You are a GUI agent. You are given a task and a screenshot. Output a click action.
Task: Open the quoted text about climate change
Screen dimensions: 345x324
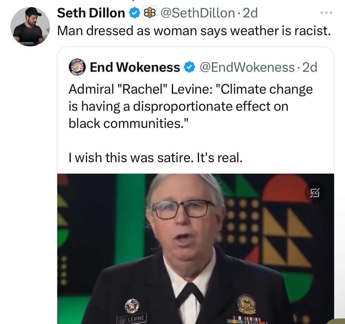(x=190, y=106)
